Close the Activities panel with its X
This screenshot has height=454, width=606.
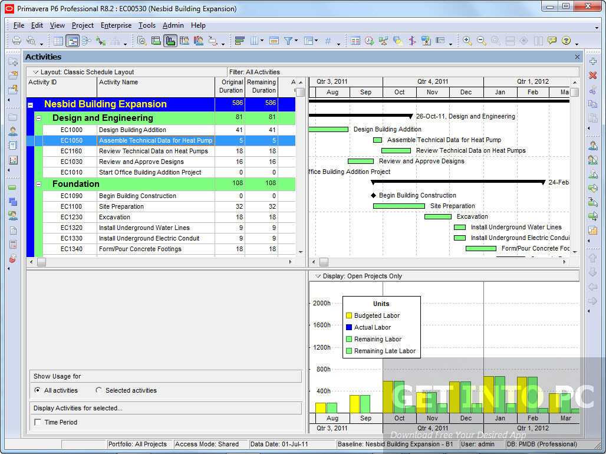[577, 57]
